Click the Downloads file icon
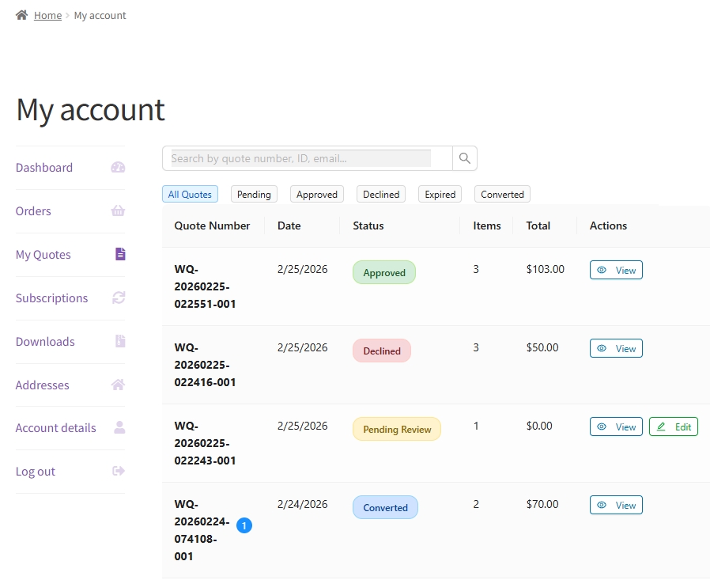This screenshot has width=710, height=580. (120, 341)
